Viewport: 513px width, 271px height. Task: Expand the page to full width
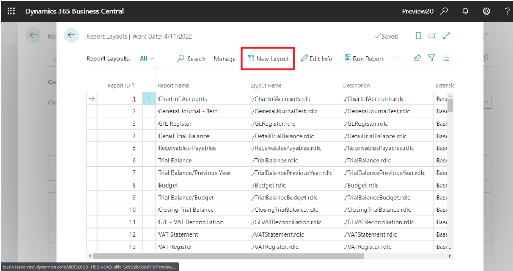[447, 35]
